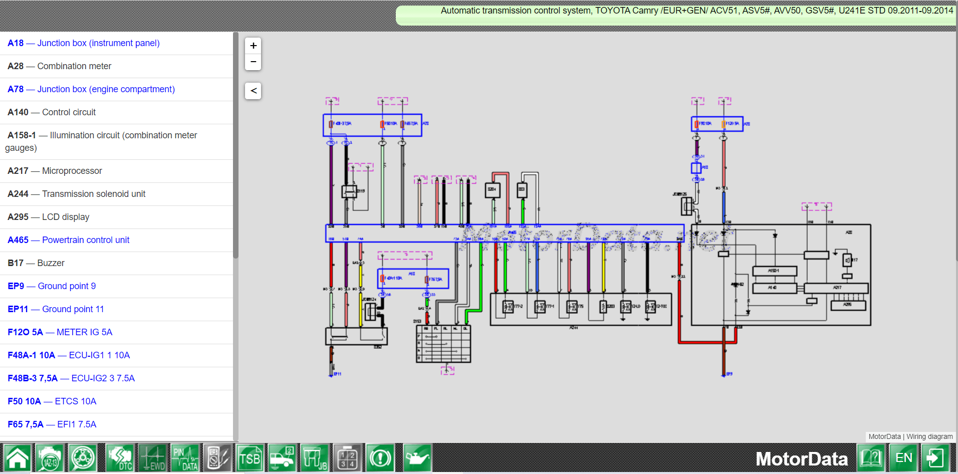Open the EN language selector
The image size is (958, 474).
click(x=904, y=457)
